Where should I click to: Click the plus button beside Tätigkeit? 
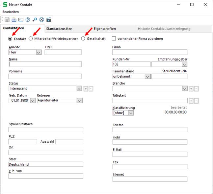(191, 101)
